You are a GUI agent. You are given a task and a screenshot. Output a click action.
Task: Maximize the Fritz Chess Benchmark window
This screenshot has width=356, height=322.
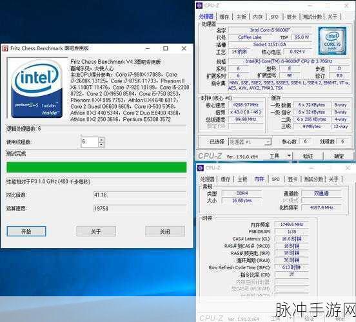click(166, 48)
